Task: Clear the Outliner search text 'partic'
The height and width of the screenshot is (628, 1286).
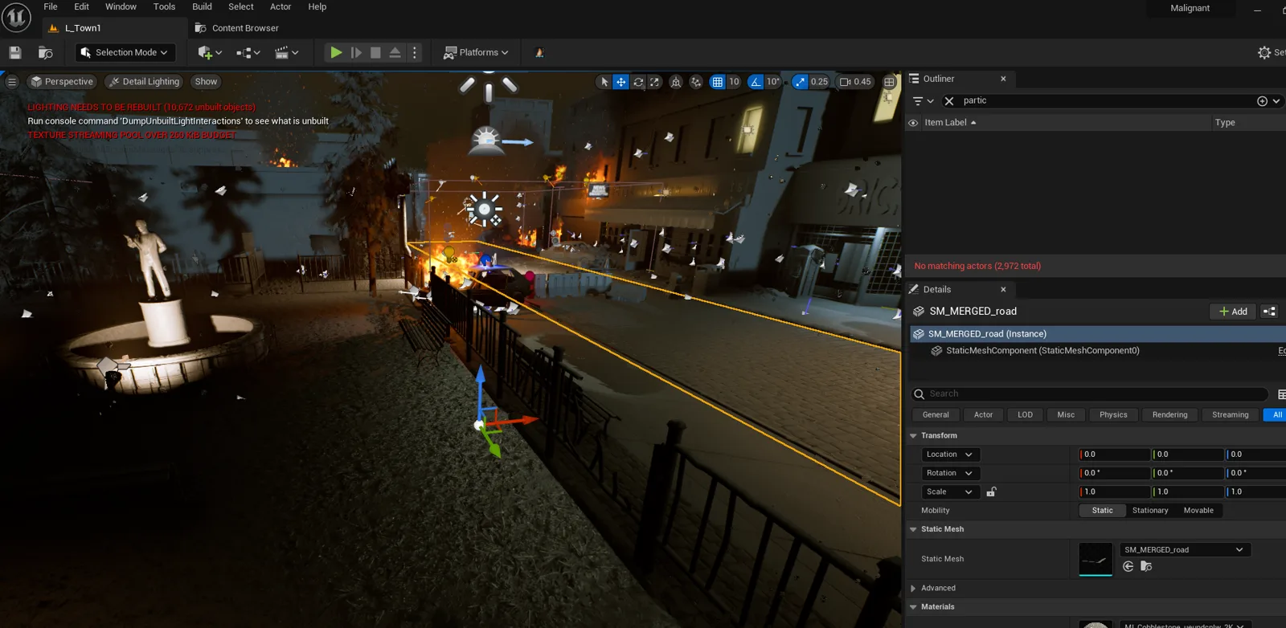Action: 949,100
